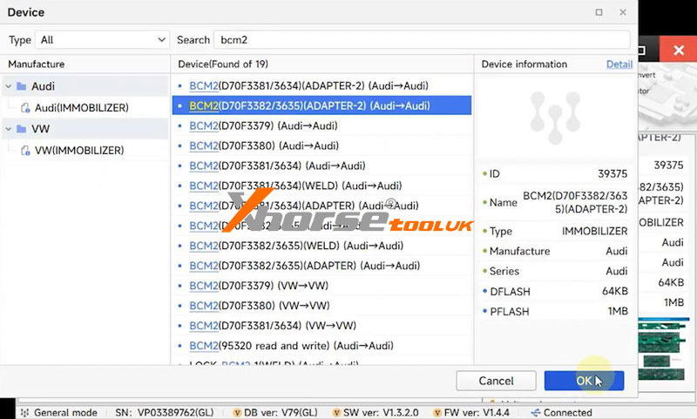Select Audi(IMMOBILIZER) tree item
Viewport: 697px width, 419px height.
coord(82,107)
